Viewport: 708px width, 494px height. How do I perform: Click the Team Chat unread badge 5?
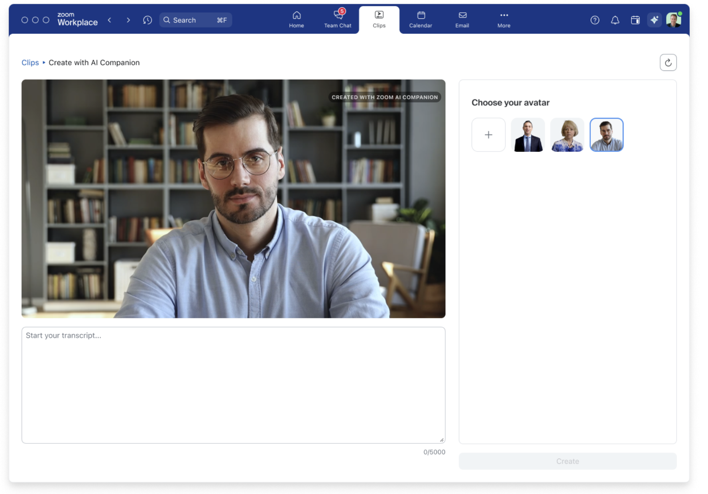(342, 11)
